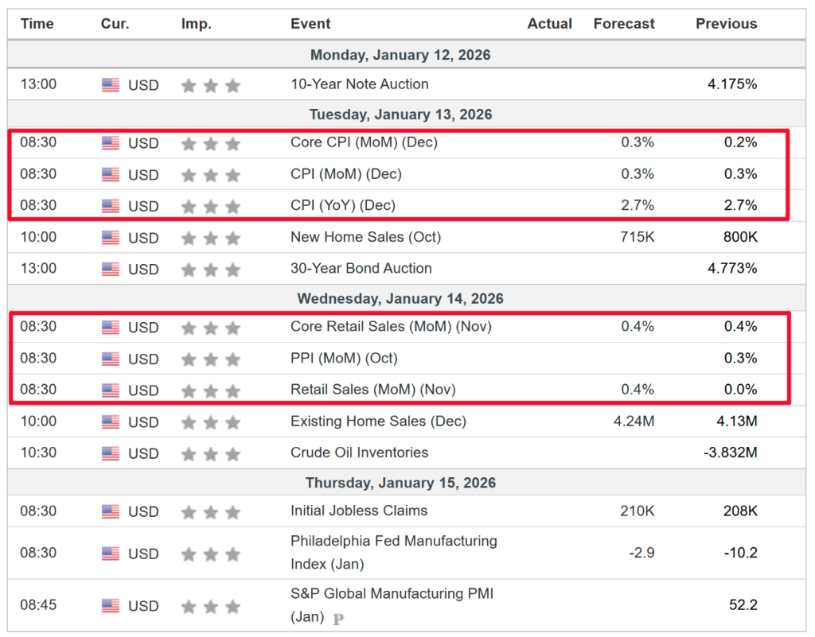
Task: Click the US flag in Philadelphia Fed Manufacturing row
Action: (111, 553)
